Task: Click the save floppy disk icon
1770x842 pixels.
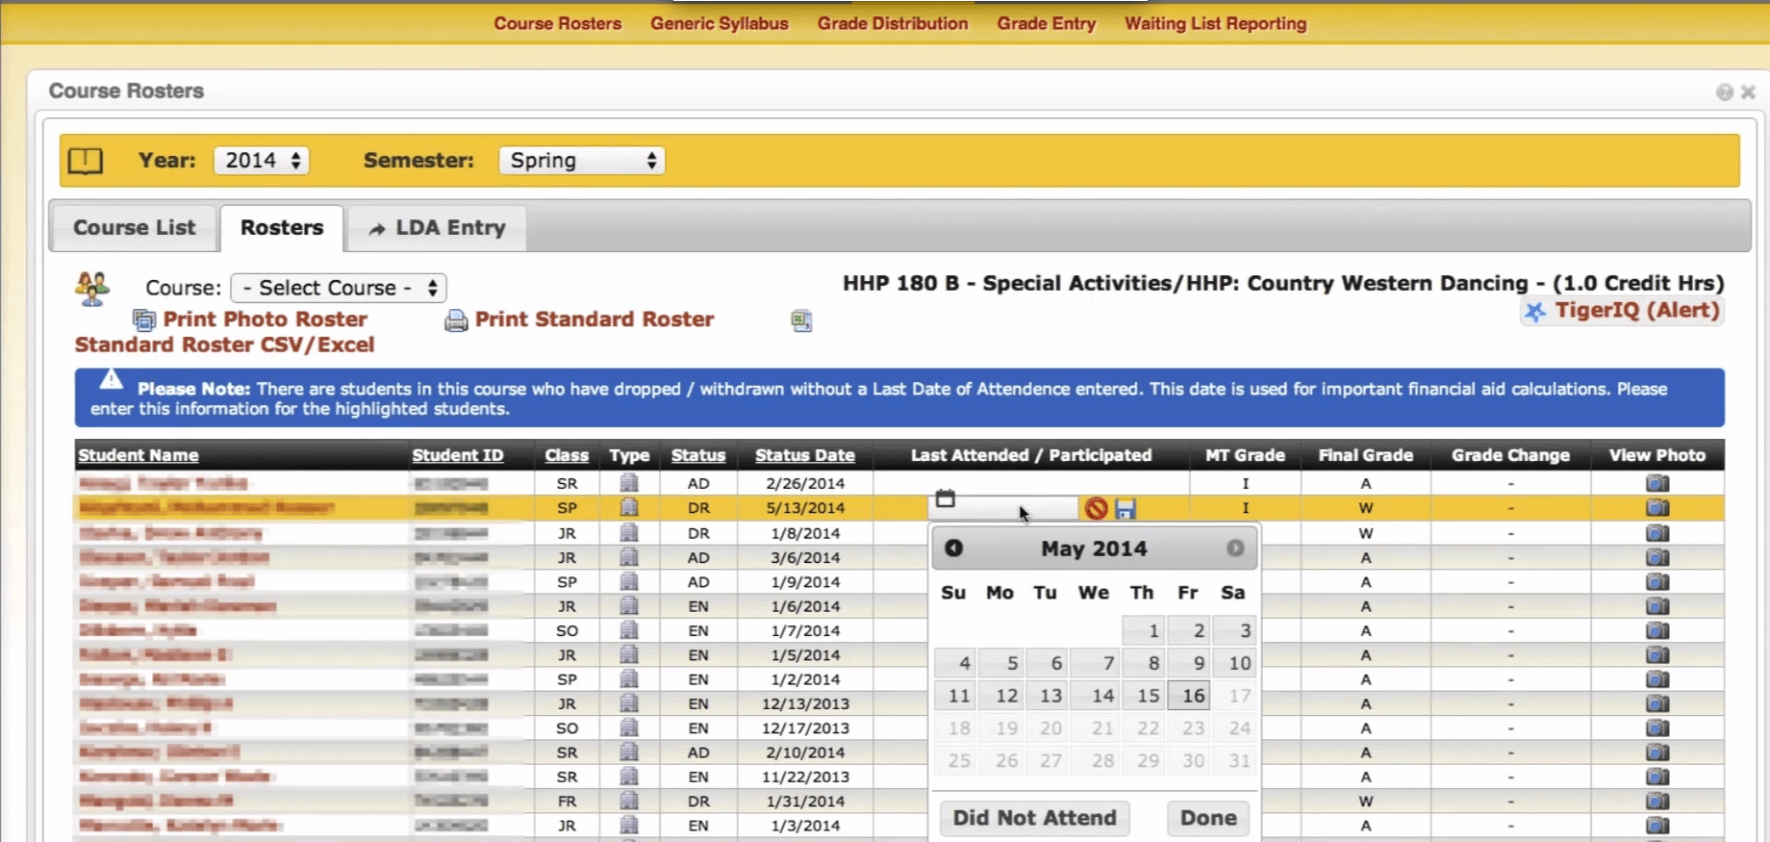Action: pyautogui.click(x=1125, y=508)
